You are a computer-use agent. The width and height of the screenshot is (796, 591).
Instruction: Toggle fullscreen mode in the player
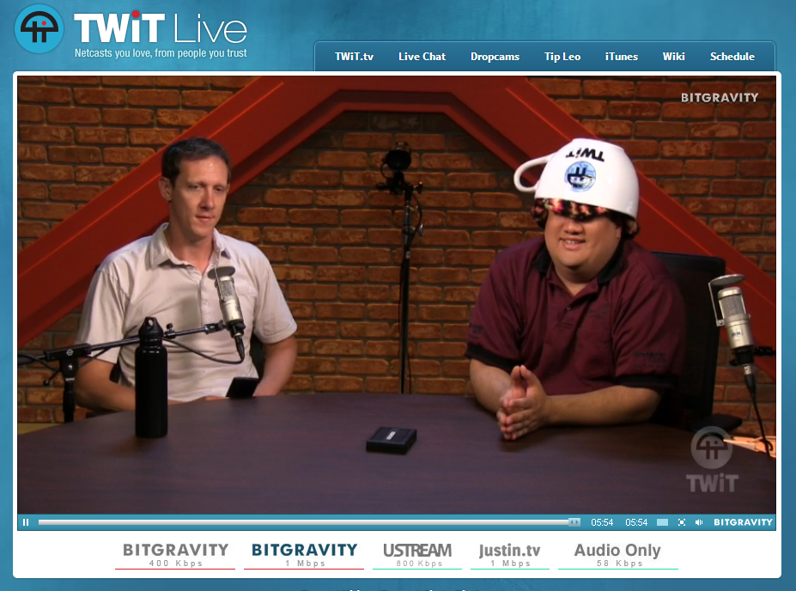(682, 522)
